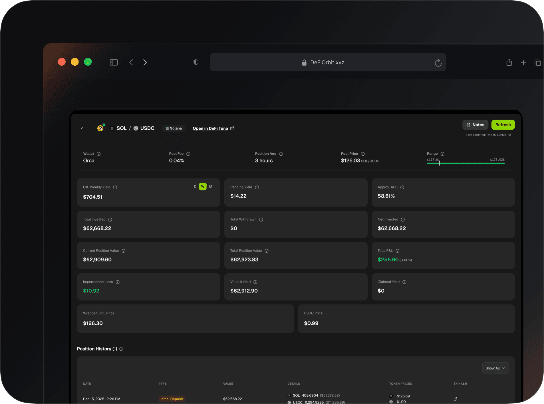Screen dimensions: 544x404
Task: Show info for Total Position Value
Action: 267,251
